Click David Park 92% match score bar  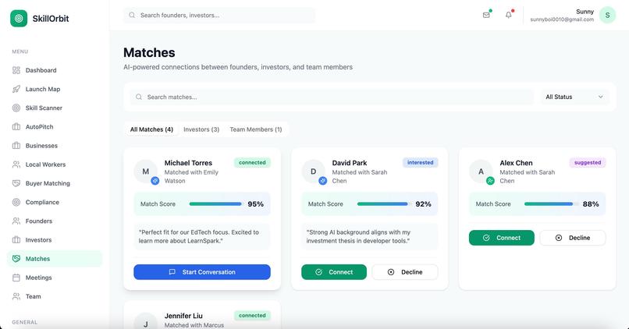383,204
